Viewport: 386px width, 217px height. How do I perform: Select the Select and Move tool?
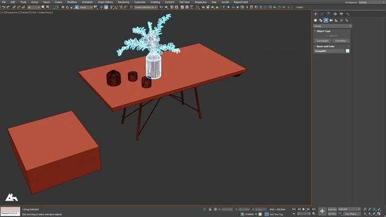tap(63, 7)
